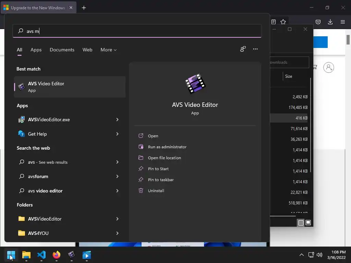Uninstall AVS Video Editor
This screenshot has width=351, height=263.
point(156,191)
